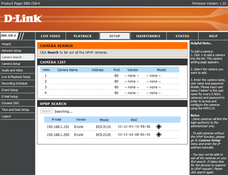Click Camera Name column header
228x175 pixels.
pyautogui.click(x=67, y=70)
